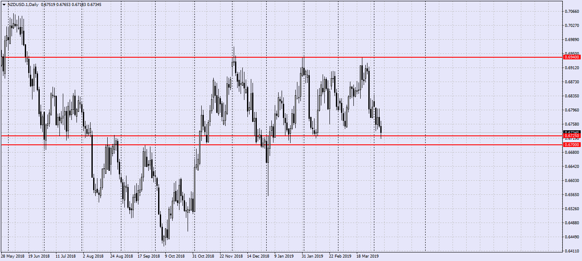Click the 0.65650 value on price scale

coord(572,195)
